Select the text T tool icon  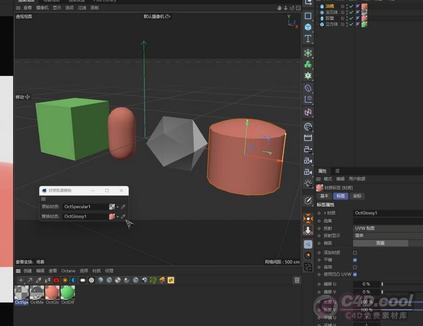click(x=308, y=39)
